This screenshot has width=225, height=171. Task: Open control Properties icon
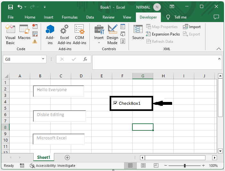click(x=123, y=27)
